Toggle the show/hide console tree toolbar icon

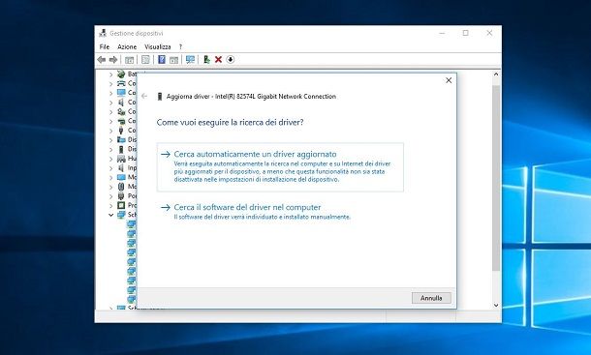(x=129, y=59)
